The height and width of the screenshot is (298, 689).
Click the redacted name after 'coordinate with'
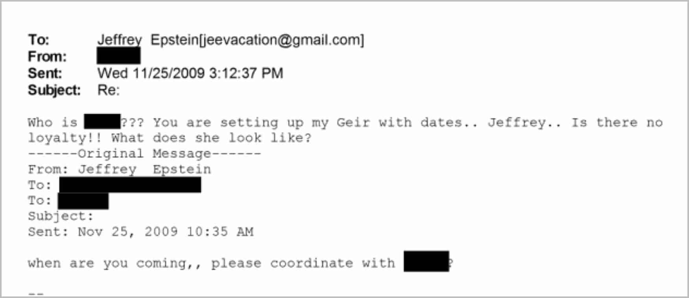[426, 261]
